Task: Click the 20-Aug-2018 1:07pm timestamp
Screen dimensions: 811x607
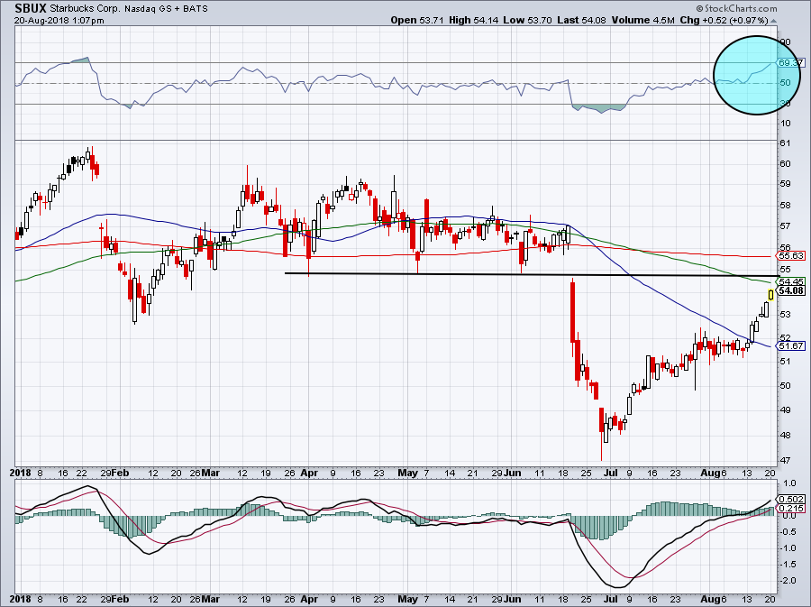Action: click(59, 21)
